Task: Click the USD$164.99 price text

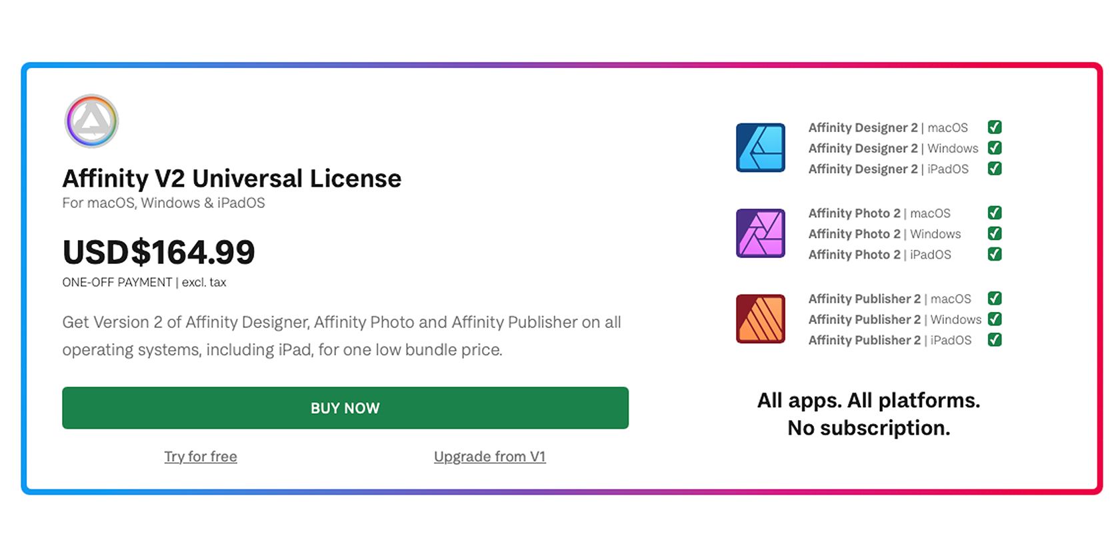Action: click(159, 252)
